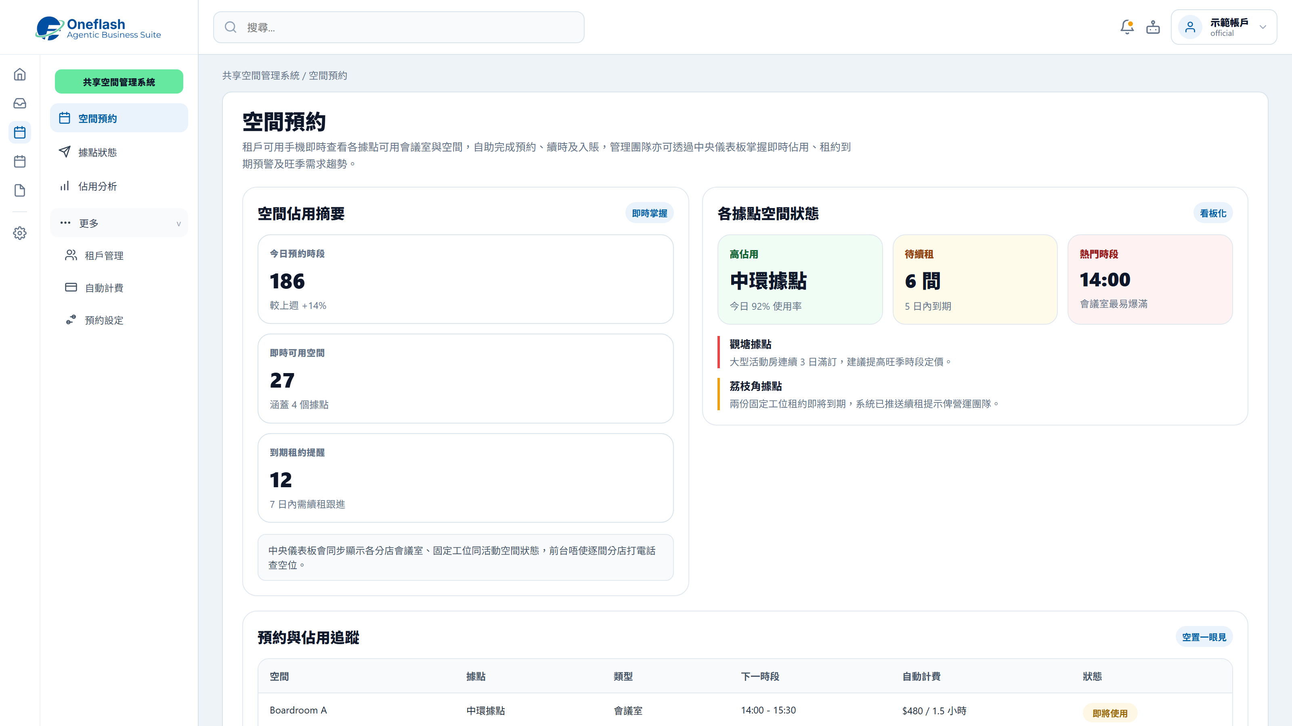1292x726 pixels.
Task: Click the 荔枝角據點 alert heading
Action: pyautogui.click(x=755, y=386)
